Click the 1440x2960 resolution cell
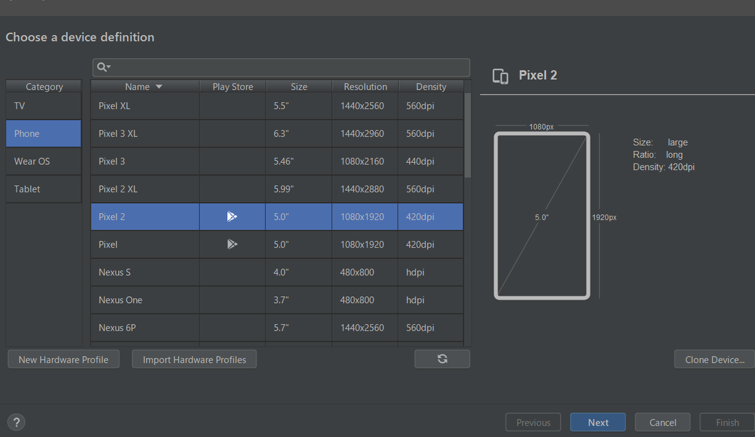755x437 pixels. 365,133
